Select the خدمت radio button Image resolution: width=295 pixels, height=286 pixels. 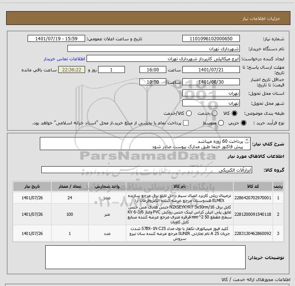(x=215, y=113)
